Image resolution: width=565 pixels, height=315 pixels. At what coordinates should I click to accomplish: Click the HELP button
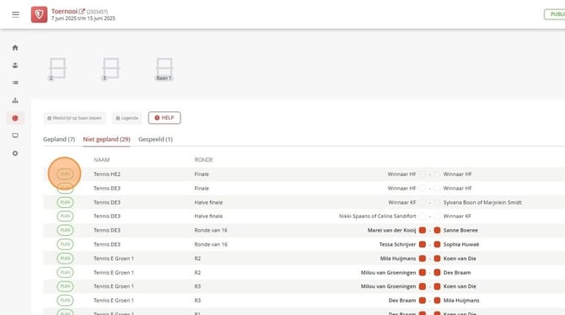[x=164, y=118]
